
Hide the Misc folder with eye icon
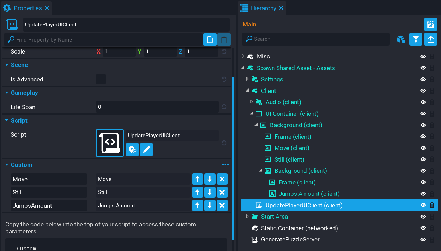point(423,56)
